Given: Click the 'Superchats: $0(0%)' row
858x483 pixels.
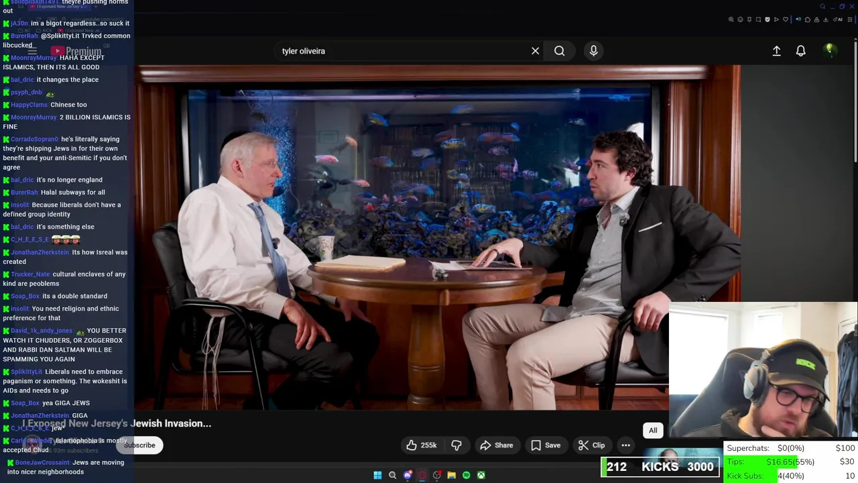Looking at the screenshot, I should coord(791,447).
